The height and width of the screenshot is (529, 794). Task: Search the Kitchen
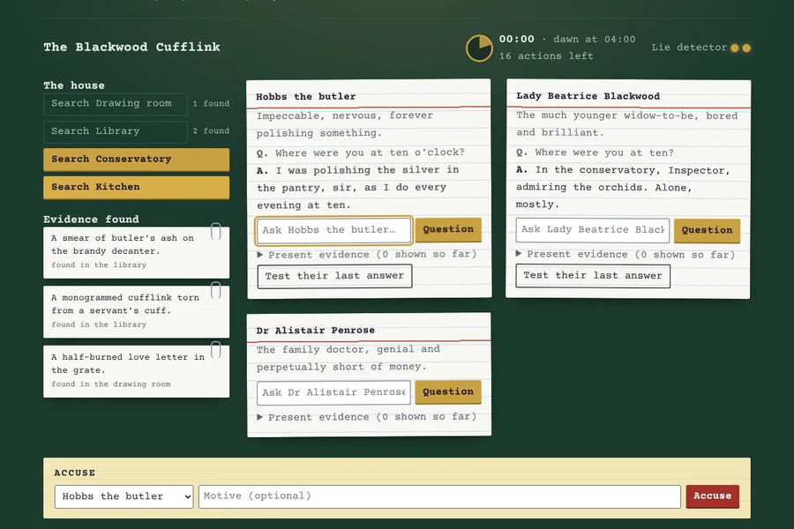pyautogui.click(x=136, y=187)
